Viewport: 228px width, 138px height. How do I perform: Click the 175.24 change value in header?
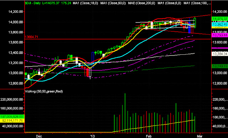(66, 3)
